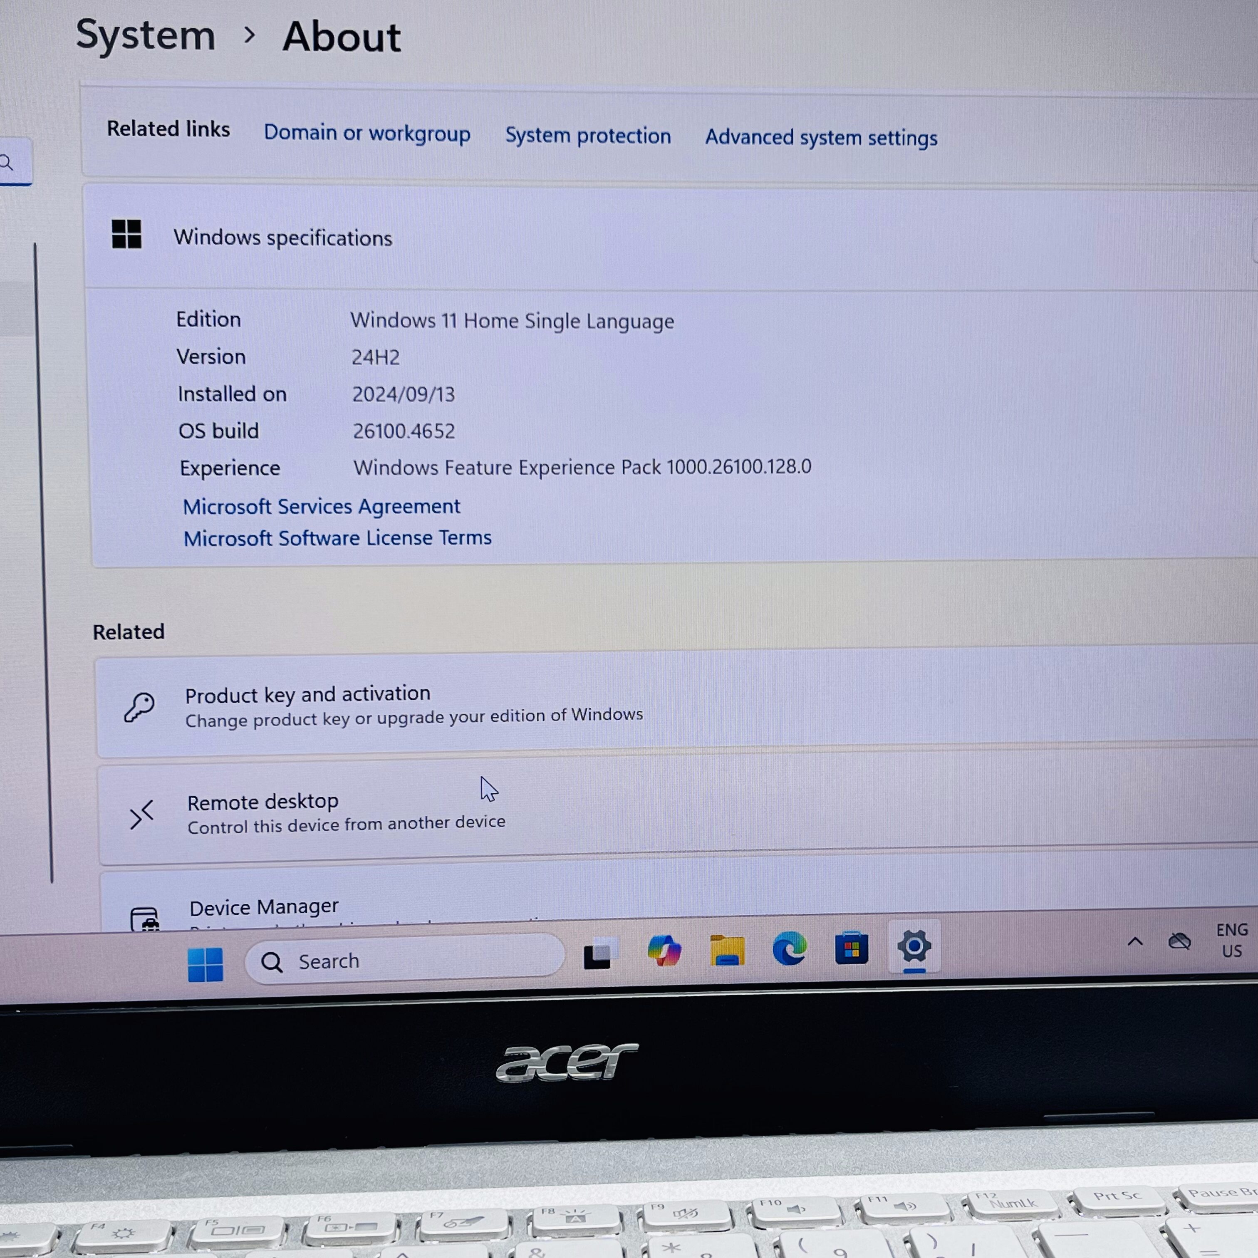This screenshot has height=1258, width=1258.
Task: Click Control this device from another device text
Action: [347, 825]
